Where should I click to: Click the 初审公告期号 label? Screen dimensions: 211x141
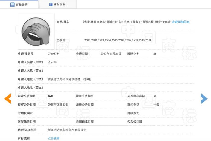click(x=27, y=96)
